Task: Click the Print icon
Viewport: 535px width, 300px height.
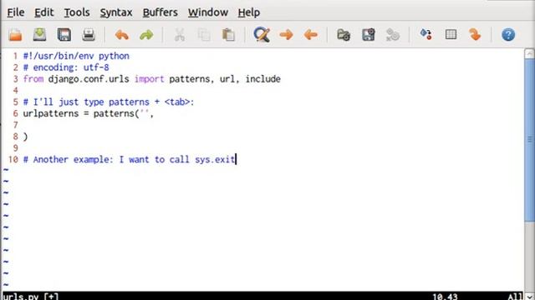Action: tap(89, 35)
